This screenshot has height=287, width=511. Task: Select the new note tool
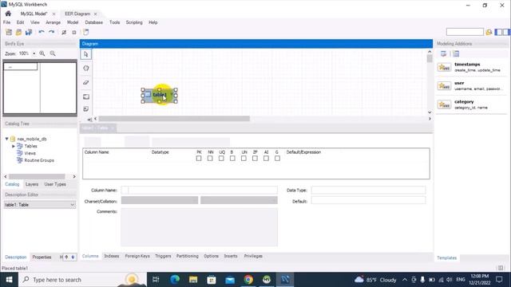[x=86, y=108]
